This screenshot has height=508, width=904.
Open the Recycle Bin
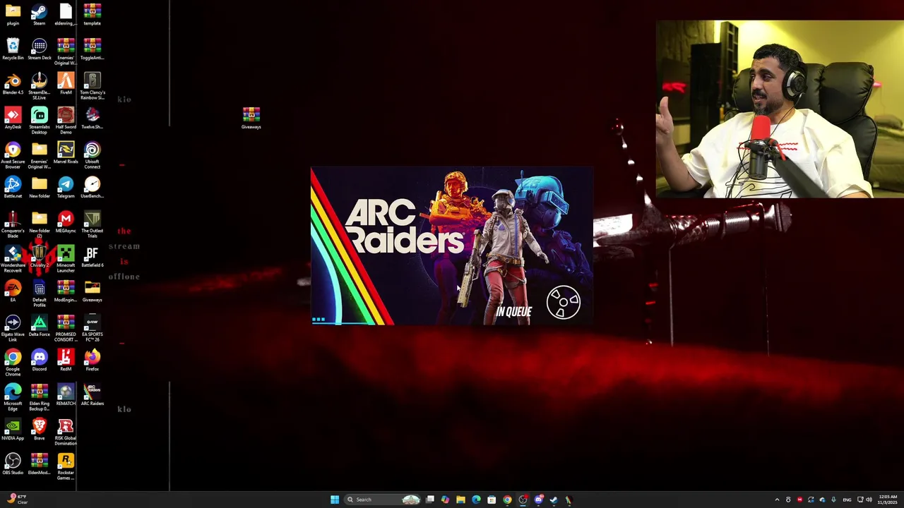(13, 49)
